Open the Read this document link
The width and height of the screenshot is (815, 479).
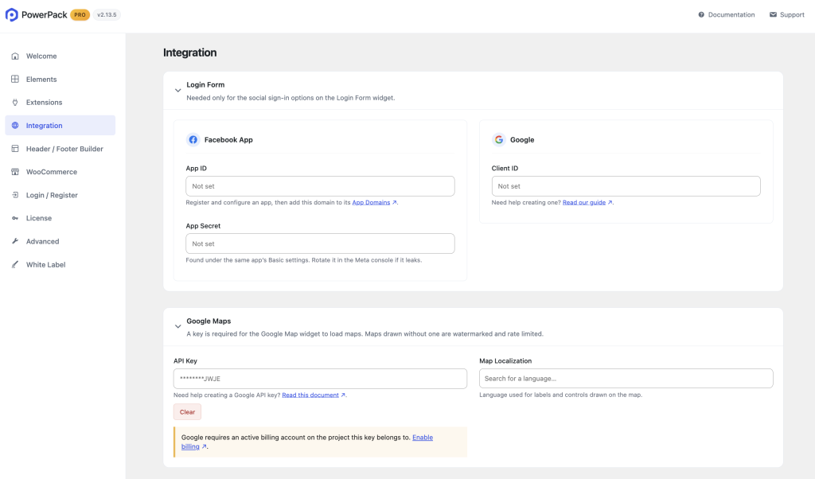[310, 395]
